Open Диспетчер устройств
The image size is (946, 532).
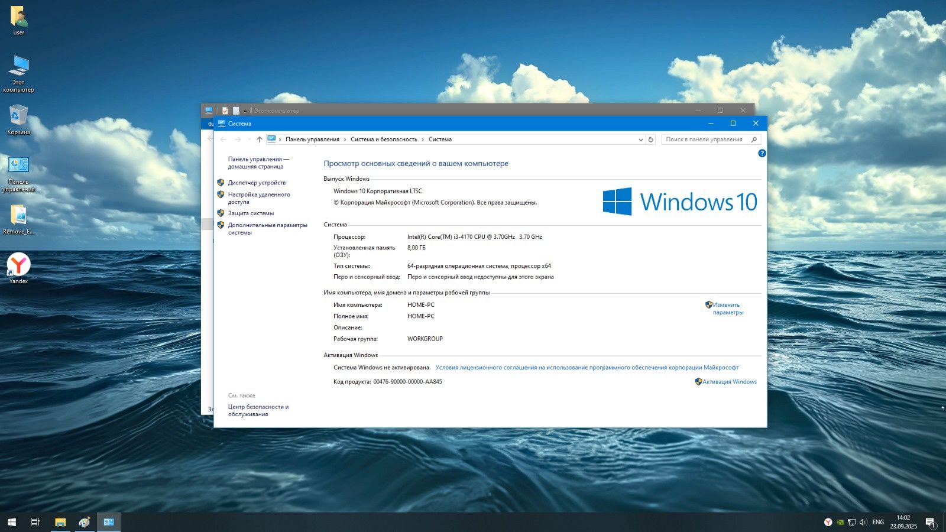[x=257, y=183]
